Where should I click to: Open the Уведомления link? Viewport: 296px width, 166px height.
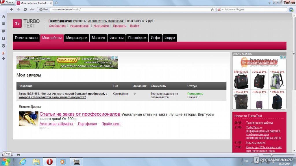[x=80, y=26]
